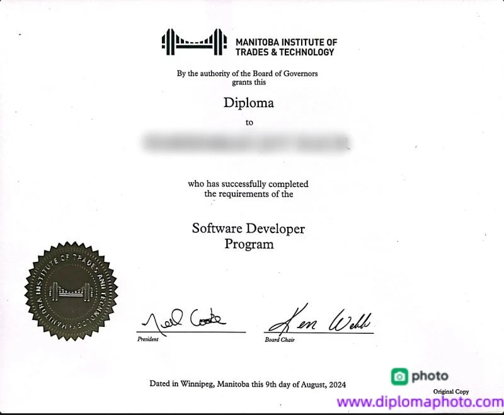This screenshot has width=504, height=415.
Task: Click the "Board Chair" label
Action: (x=280, y=339)
